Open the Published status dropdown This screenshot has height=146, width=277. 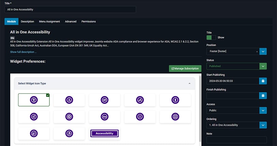pos(263,66)
